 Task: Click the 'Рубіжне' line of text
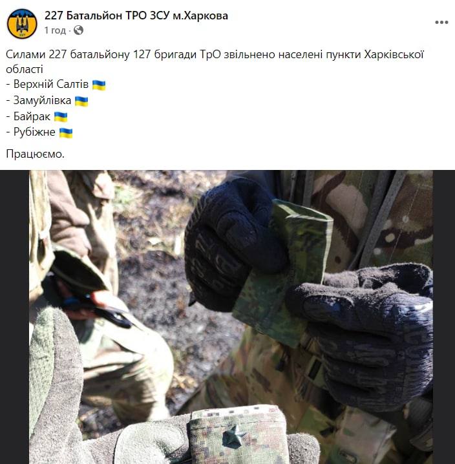click(31, 132)
